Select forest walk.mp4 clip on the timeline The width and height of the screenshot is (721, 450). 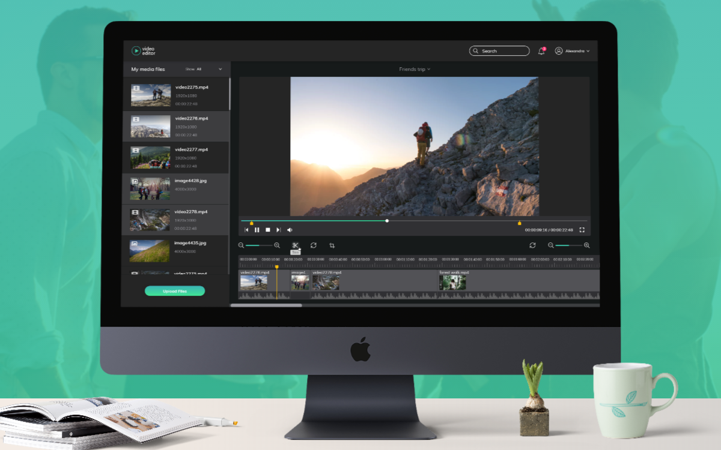pos(519,280)
